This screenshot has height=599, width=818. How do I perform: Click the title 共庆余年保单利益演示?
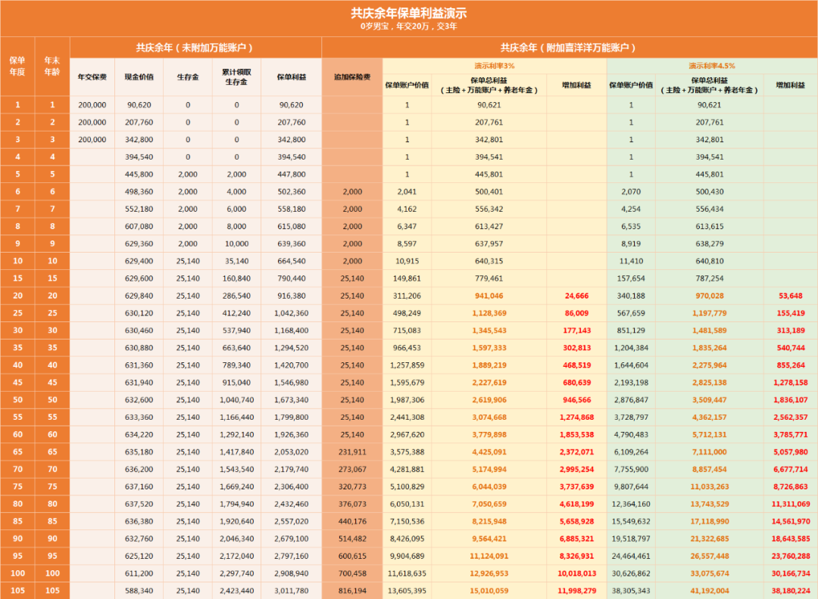[x=409, y=11]
